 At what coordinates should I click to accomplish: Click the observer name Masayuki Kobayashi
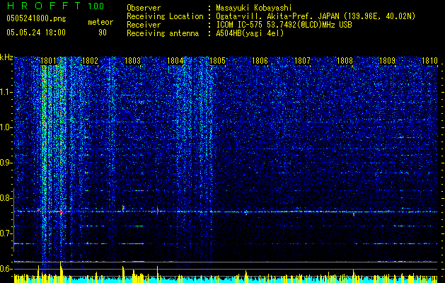pyautogui.click(x=254, y=8)
